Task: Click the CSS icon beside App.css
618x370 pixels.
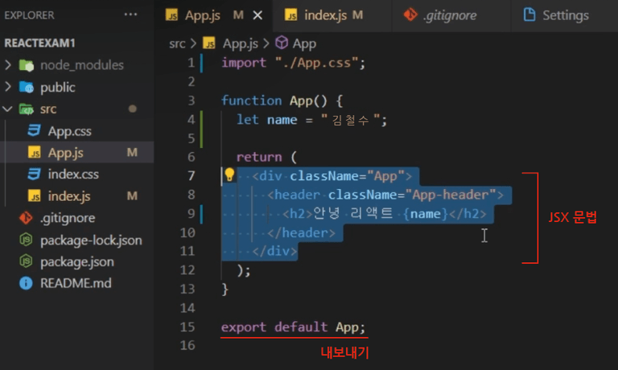Action: 35,130
